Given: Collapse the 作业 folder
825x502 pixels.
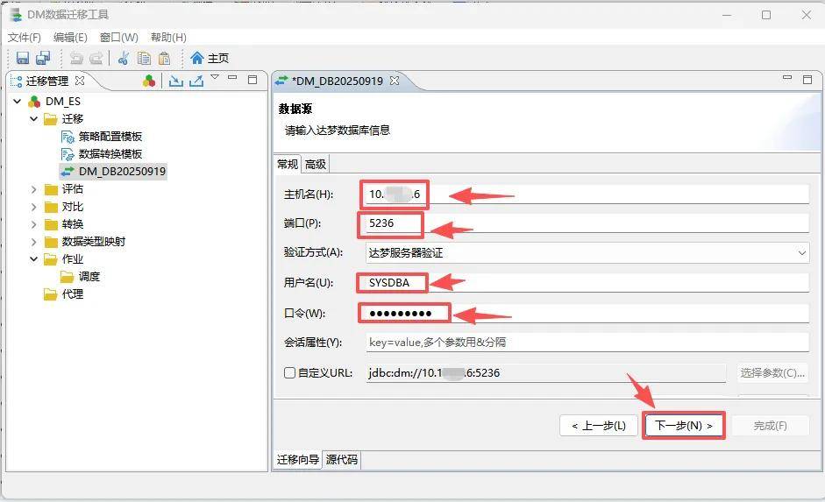Looking at the screenshot, I should (x=33, y=259).
